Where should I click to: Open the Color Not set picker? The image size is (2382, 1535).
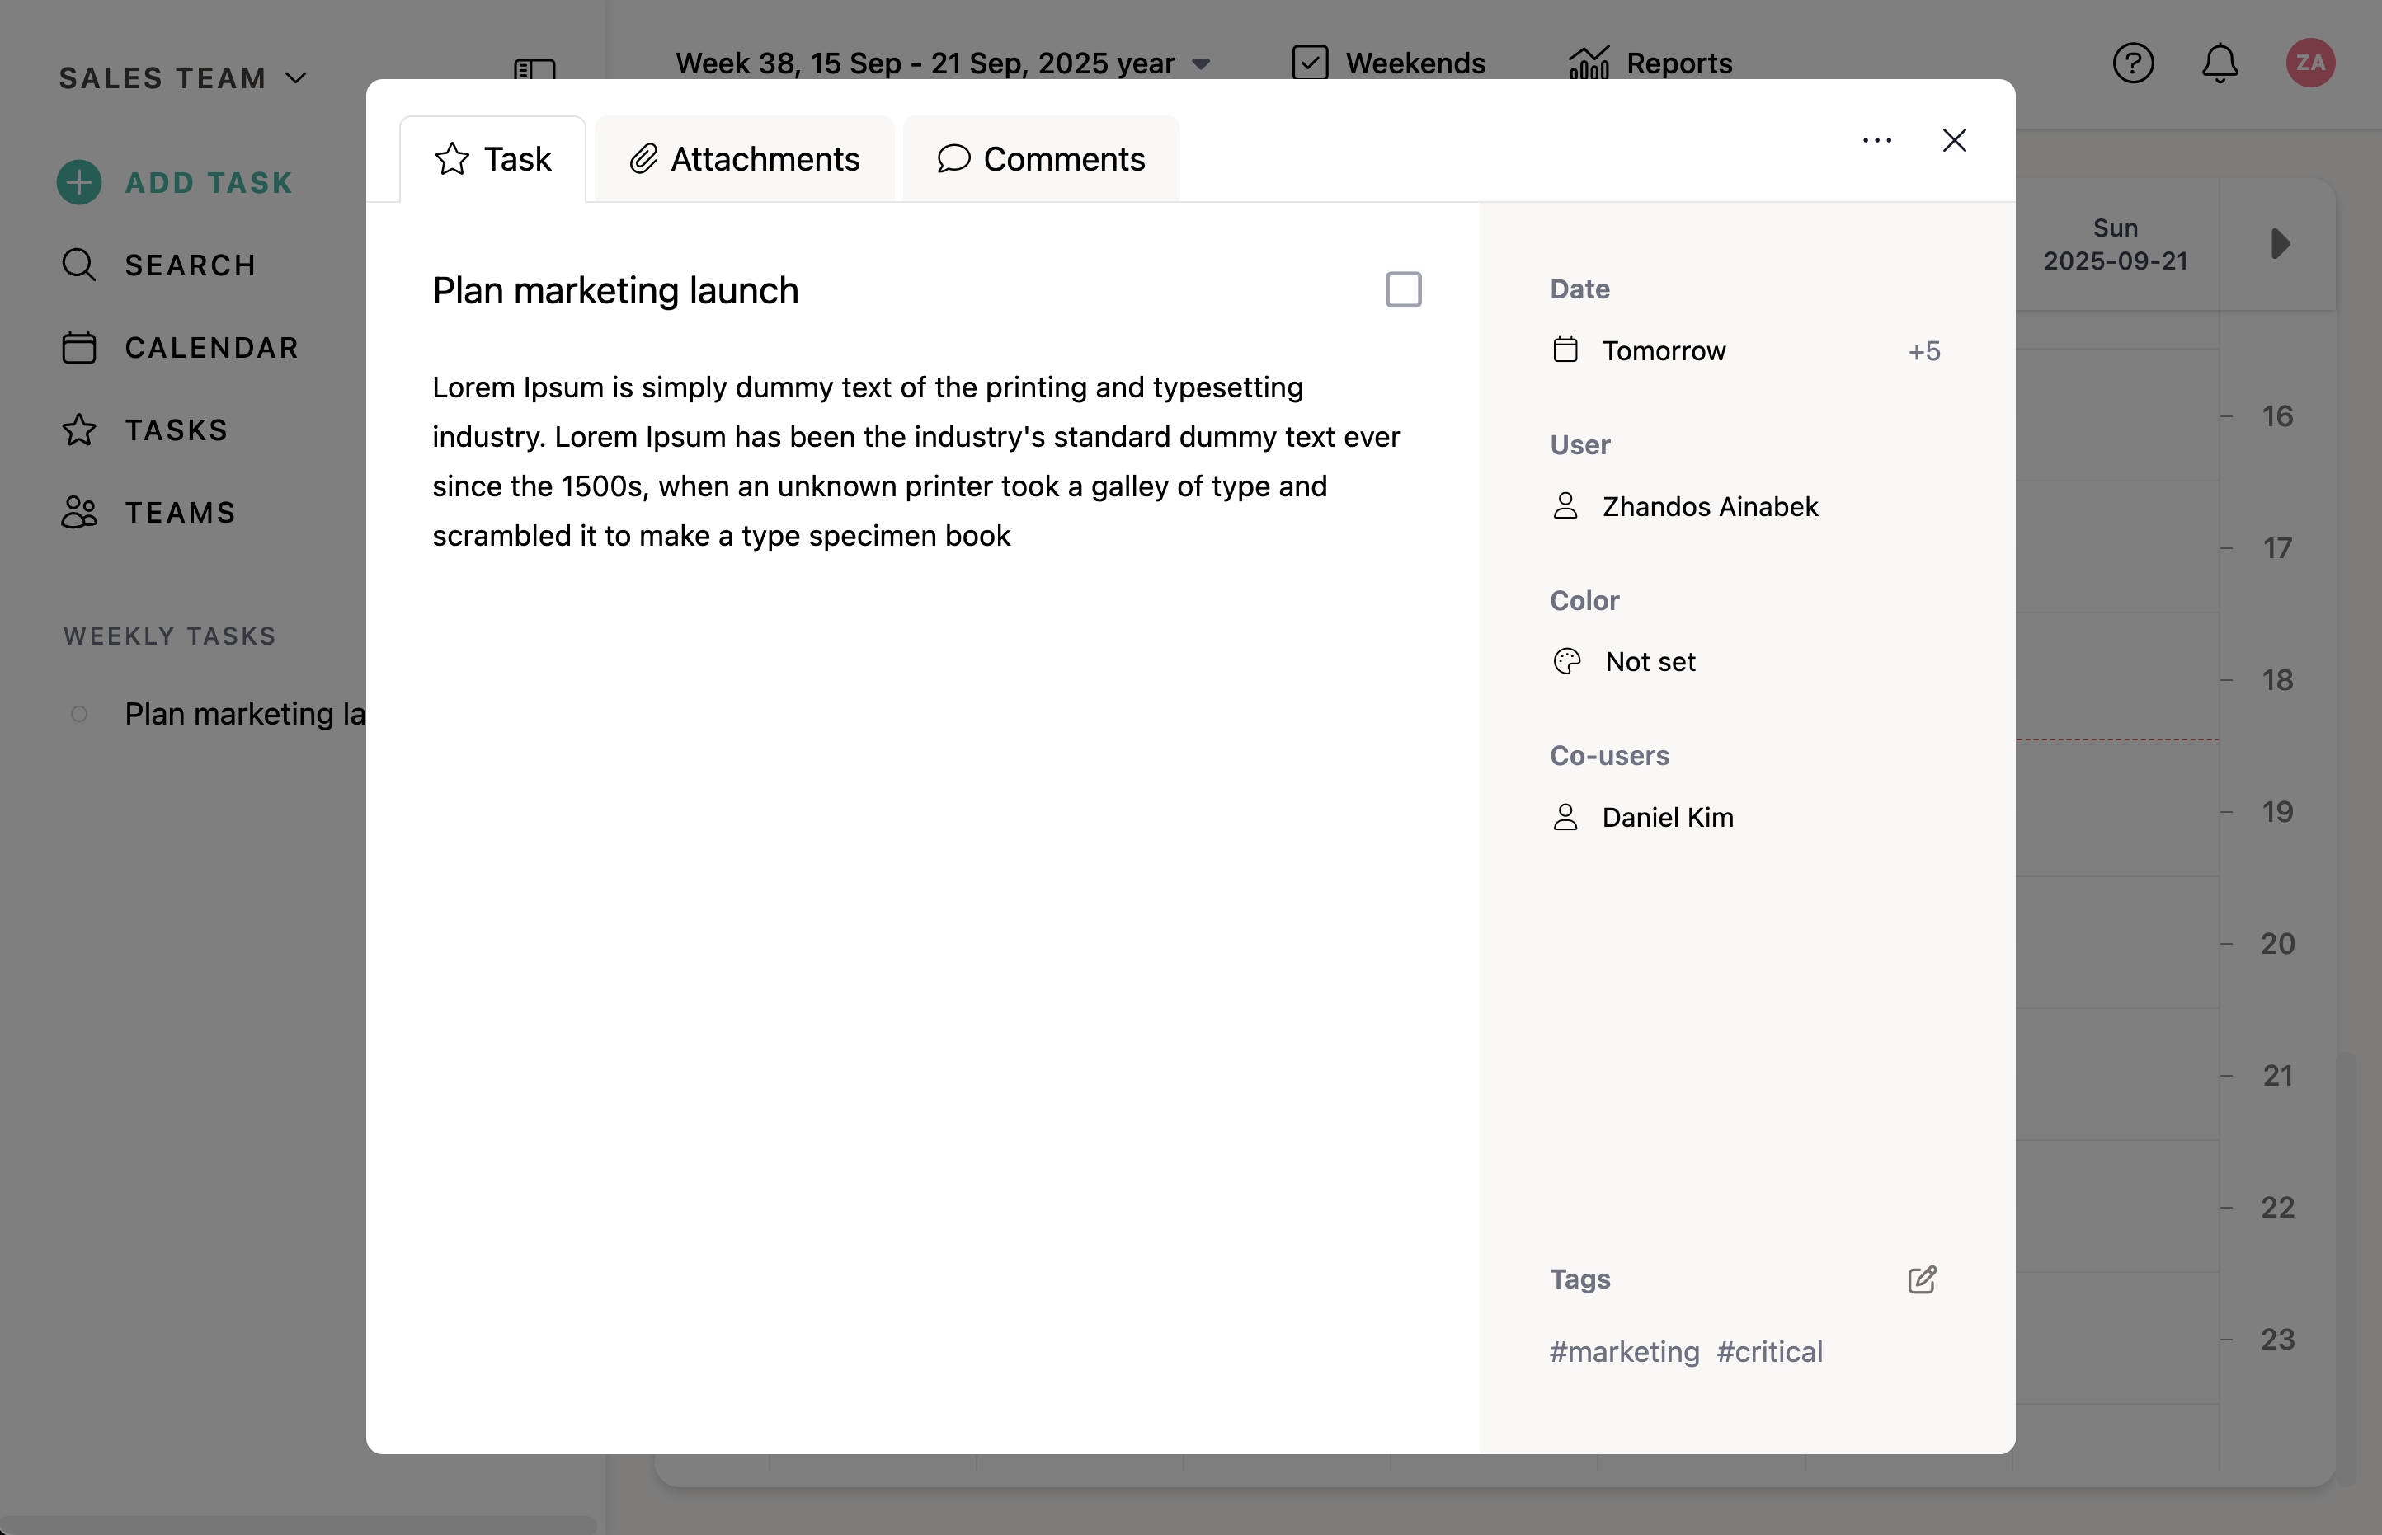[1649, 662]
